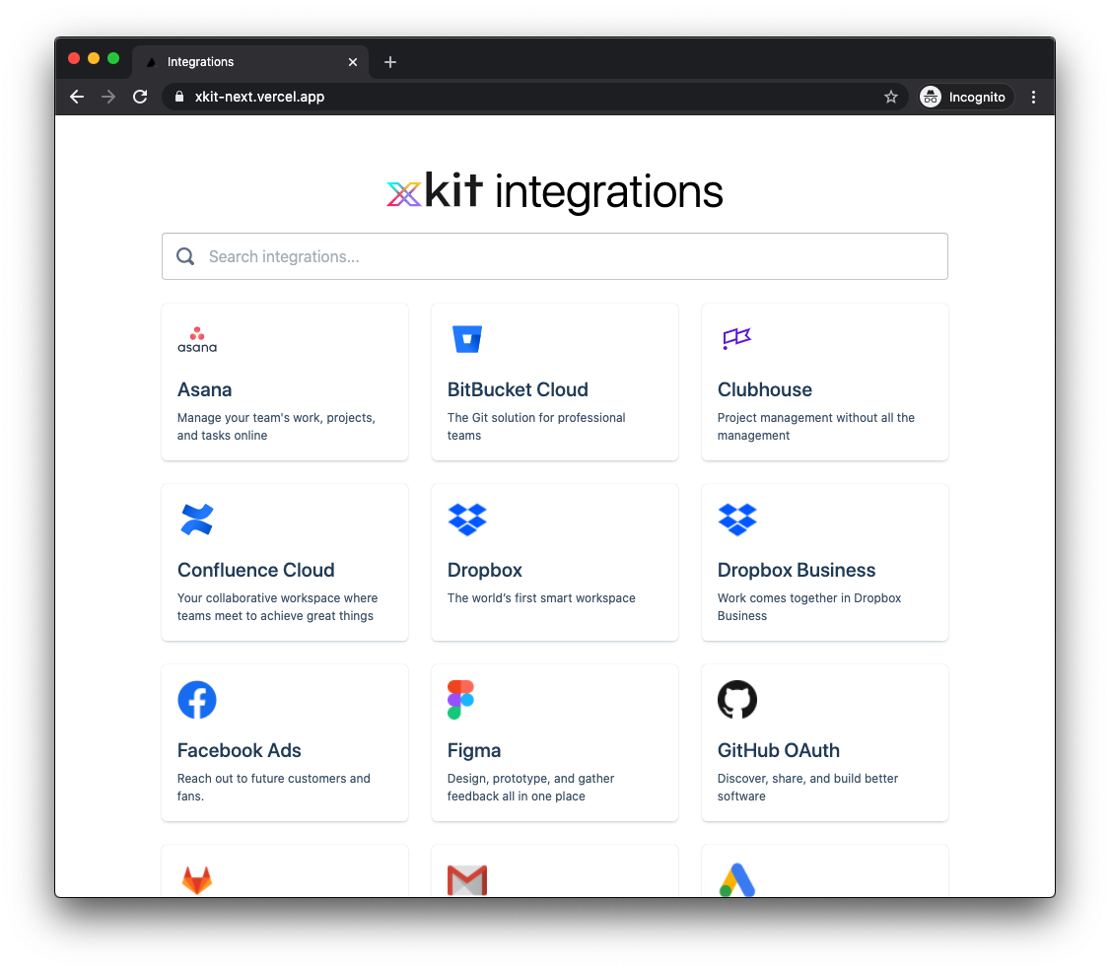Click the Google Ads logo
The image size is (1110, 970).
pos(737,880)
